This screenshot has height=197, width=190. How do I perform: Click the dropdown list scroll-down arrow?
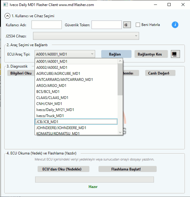pyautogui.click(x=120, y=132)
